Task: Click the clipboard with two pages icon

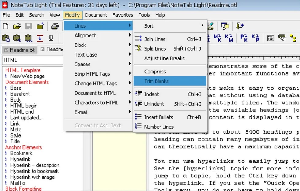Action: pyautogui.click(x=6, y=38)
